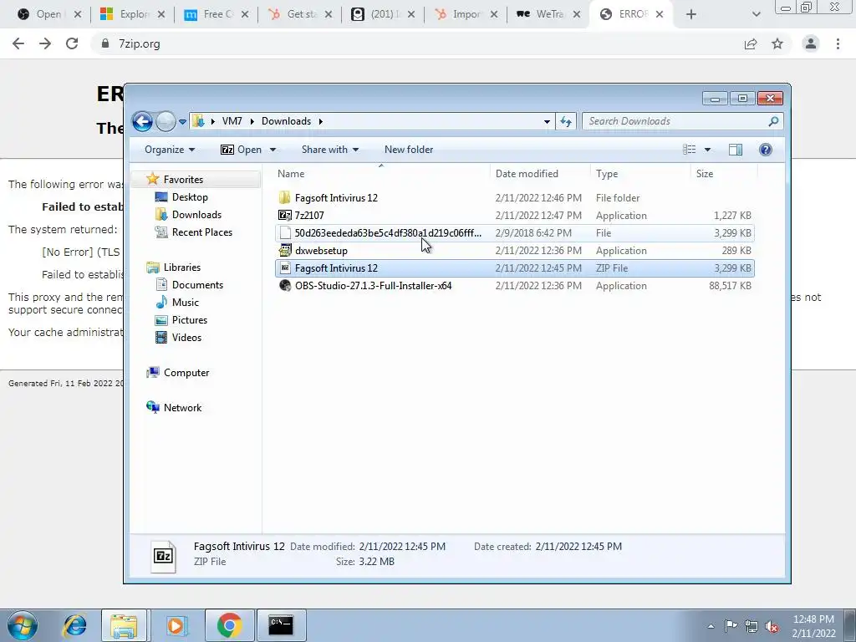
Task: Open the Videos library
Action: (x=186, y=338)
